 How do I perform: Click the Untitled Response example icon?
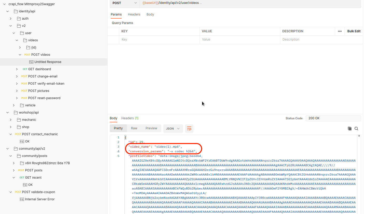[31, 62]
